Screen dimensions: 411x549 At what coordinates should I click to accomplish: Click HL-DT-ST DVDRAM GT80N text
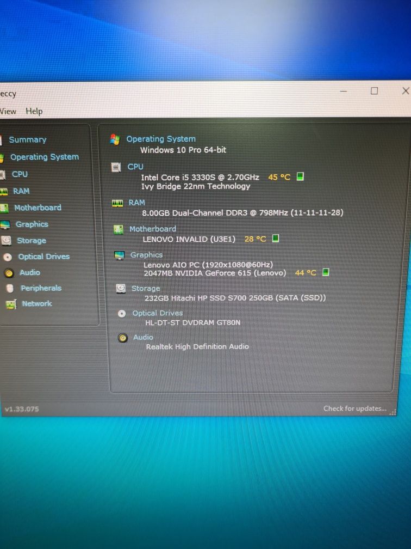coord(193,322)
